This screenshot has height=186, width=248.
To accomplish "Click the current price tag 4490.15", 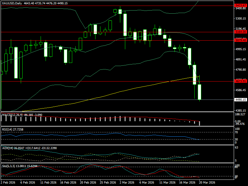I will tap(241, 100).
